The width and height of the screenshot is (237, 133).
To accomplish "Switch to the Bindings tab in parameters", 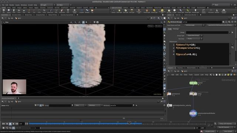I will tap(176, 29).
